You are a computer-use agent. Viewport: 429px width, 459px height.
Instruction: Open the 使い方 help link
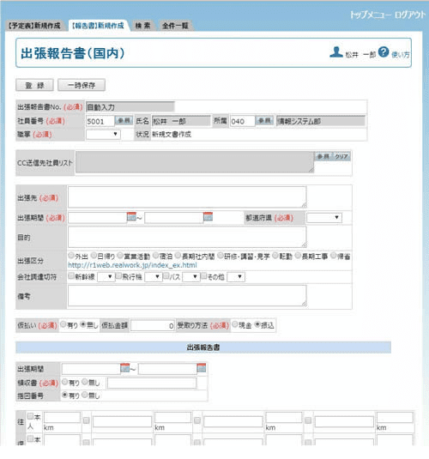[401, 54]
